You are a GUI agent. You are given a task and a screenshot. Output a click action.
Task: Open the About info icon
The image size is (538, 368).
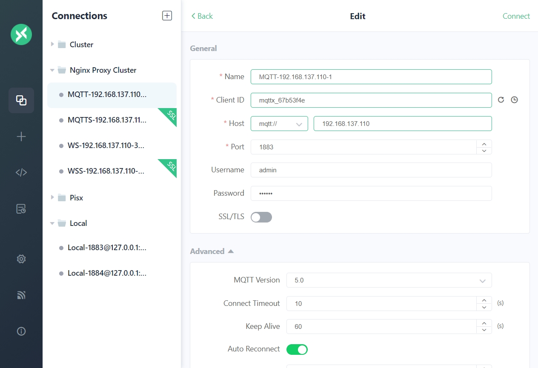21,331
